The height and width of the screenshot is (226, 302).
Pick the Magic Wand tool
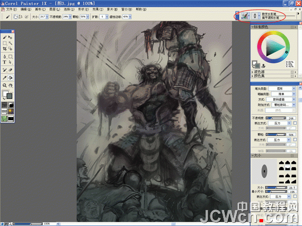(x=11, y=43)
